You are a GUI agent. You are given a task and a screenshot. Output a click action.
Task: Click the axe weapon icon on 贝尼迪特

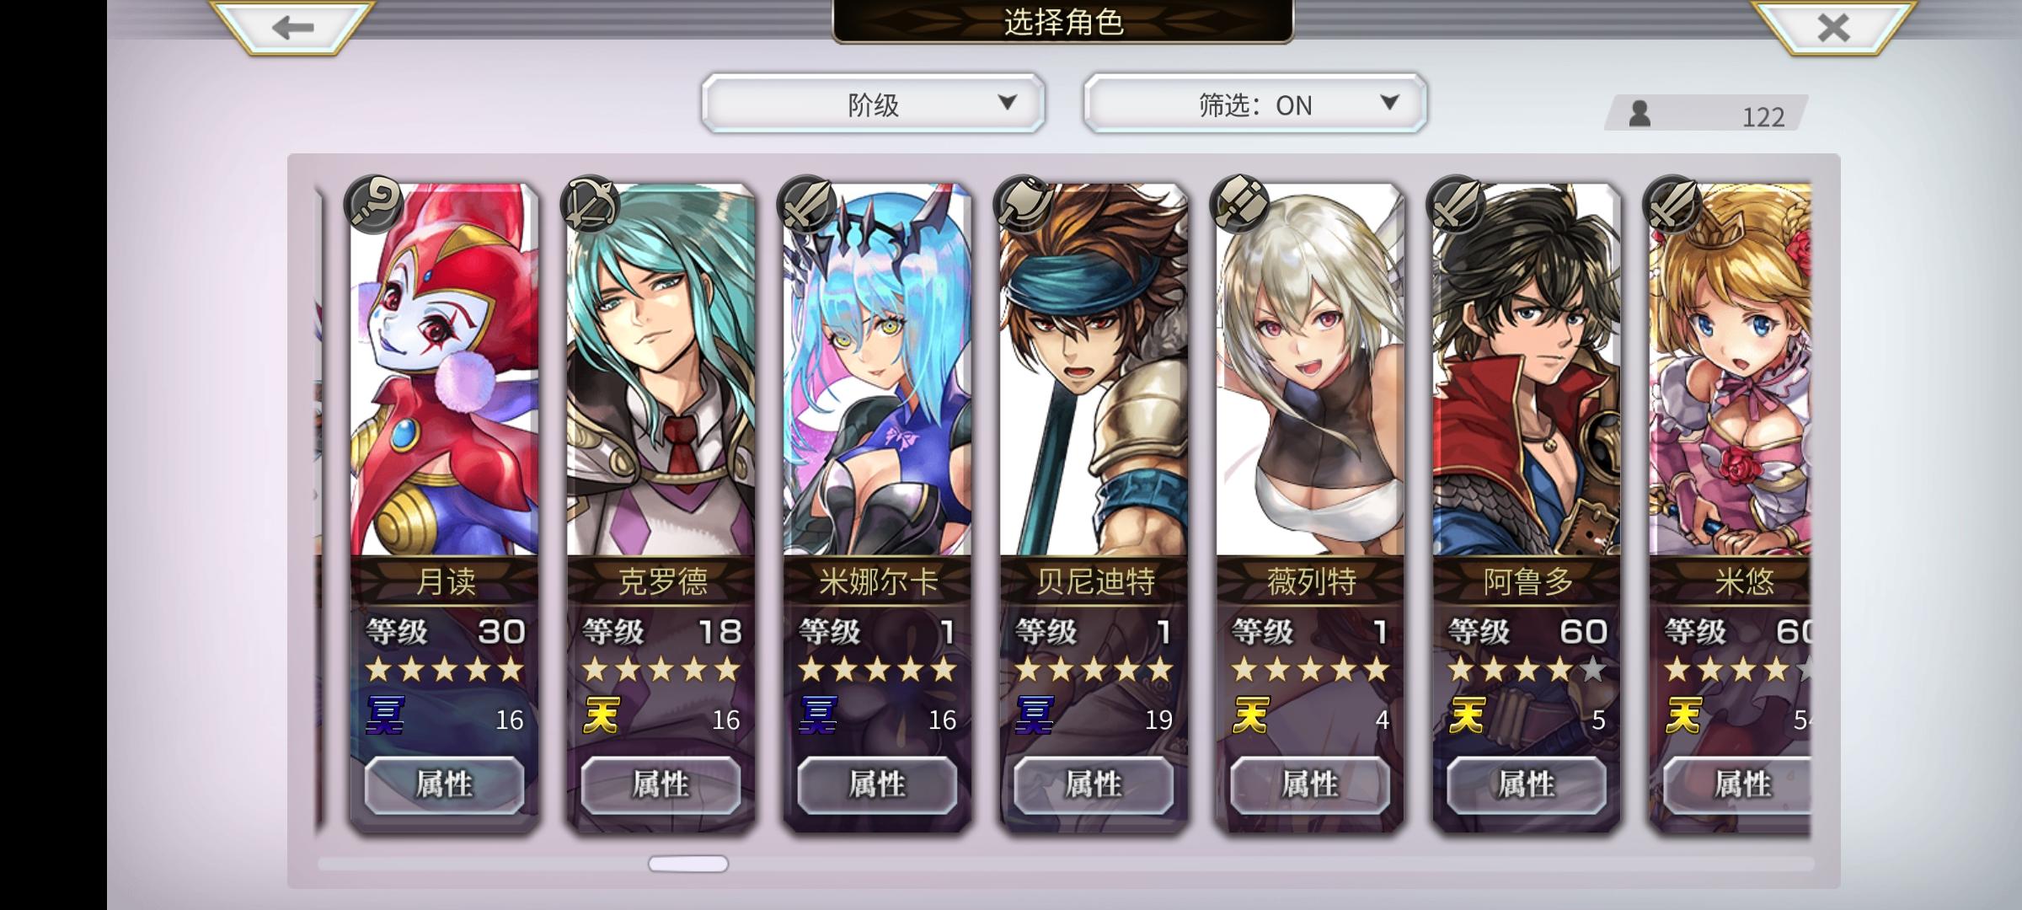pyautogui.click(x=1023, y=204)
